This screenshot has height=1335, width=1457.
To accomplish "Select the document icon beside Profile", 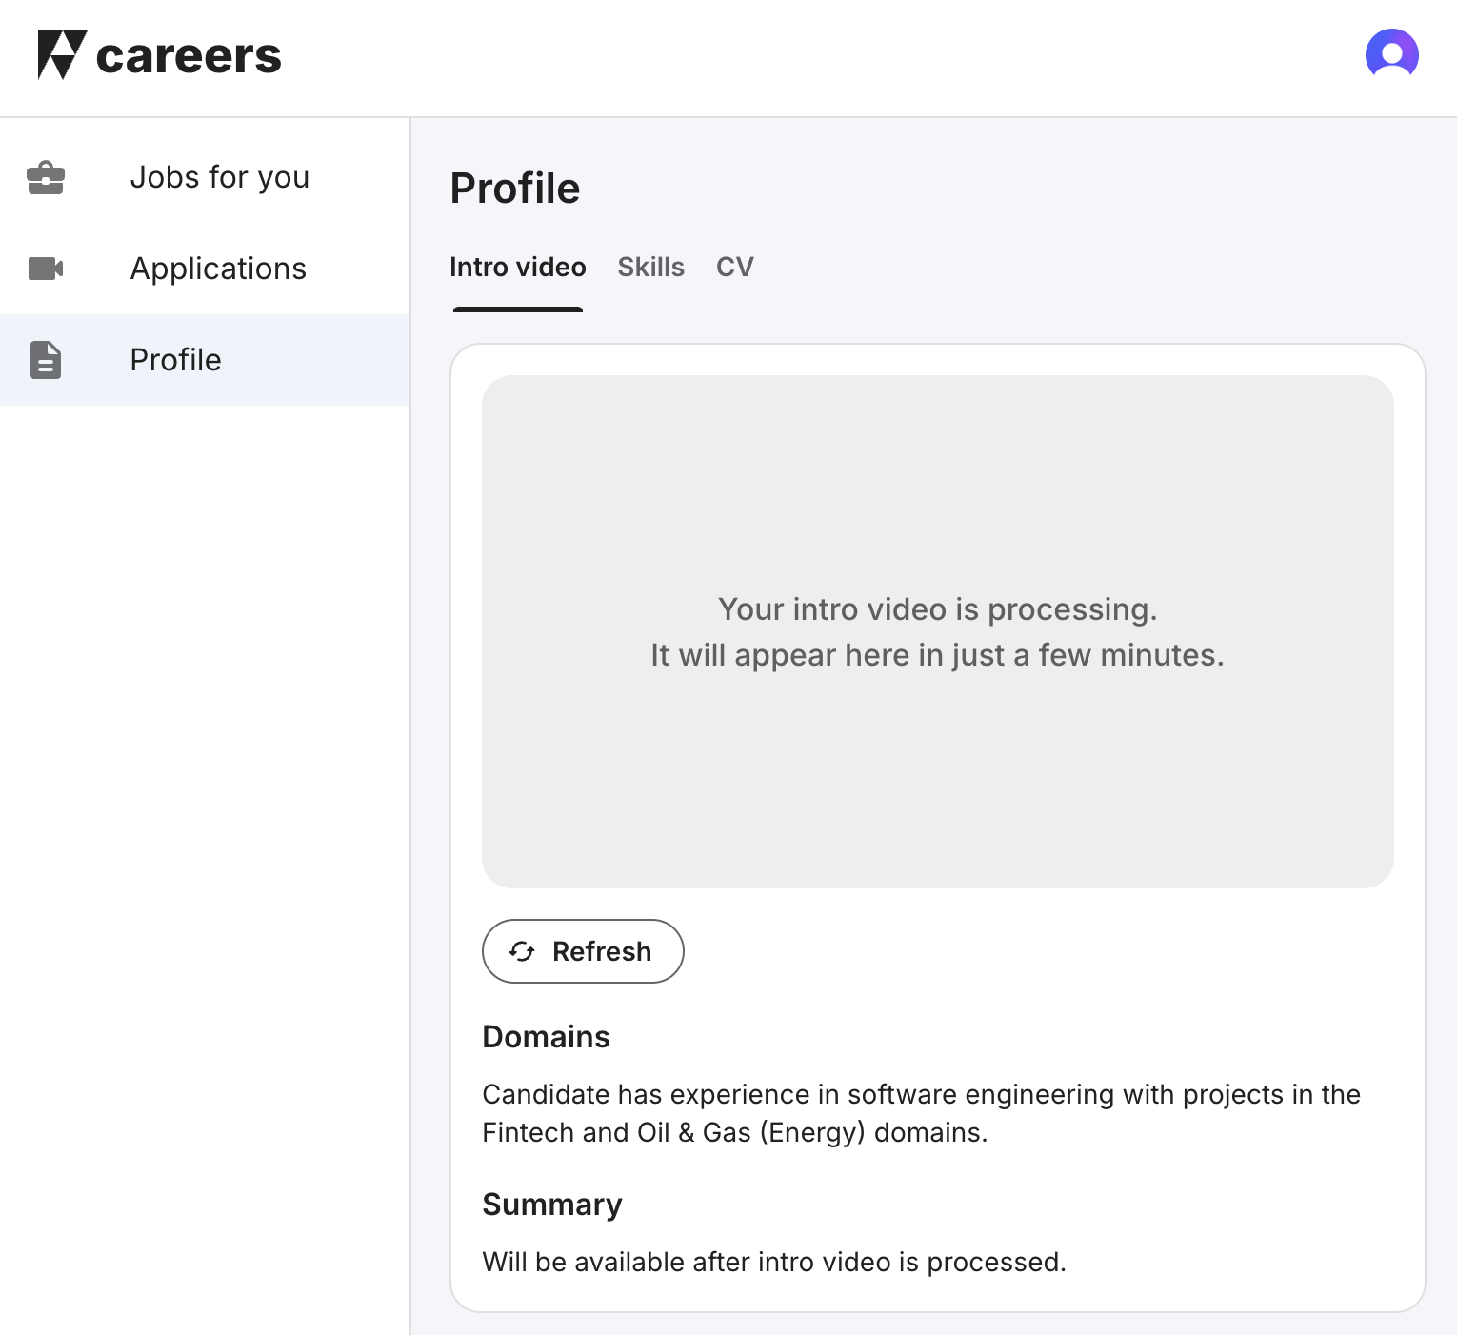I will pyautogui.click(x=46, y=360).
